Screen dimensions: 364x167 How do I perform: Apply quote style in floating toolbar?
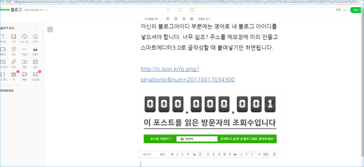(235, 154)
